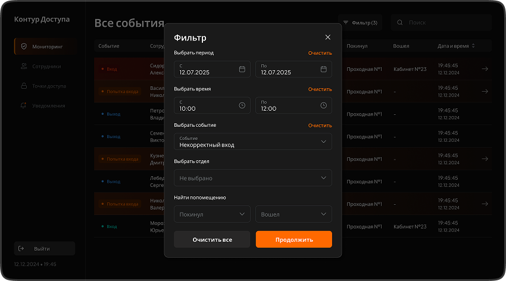
Task: Expand the Событие dropdown
Action: tap(323, 141)
